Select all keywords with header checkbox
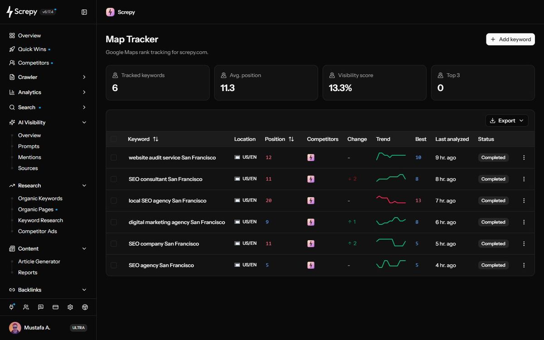Image resolution: width=544 pixels, height=340 pixels. click(114, 139)
